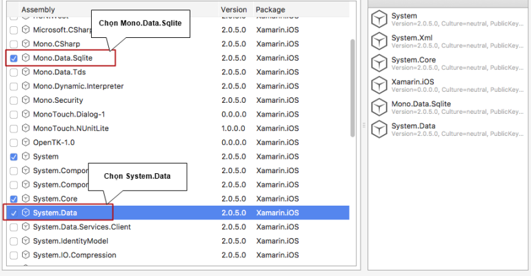Select the MonoTouch.NUnitLite row name

coord(71,128)
